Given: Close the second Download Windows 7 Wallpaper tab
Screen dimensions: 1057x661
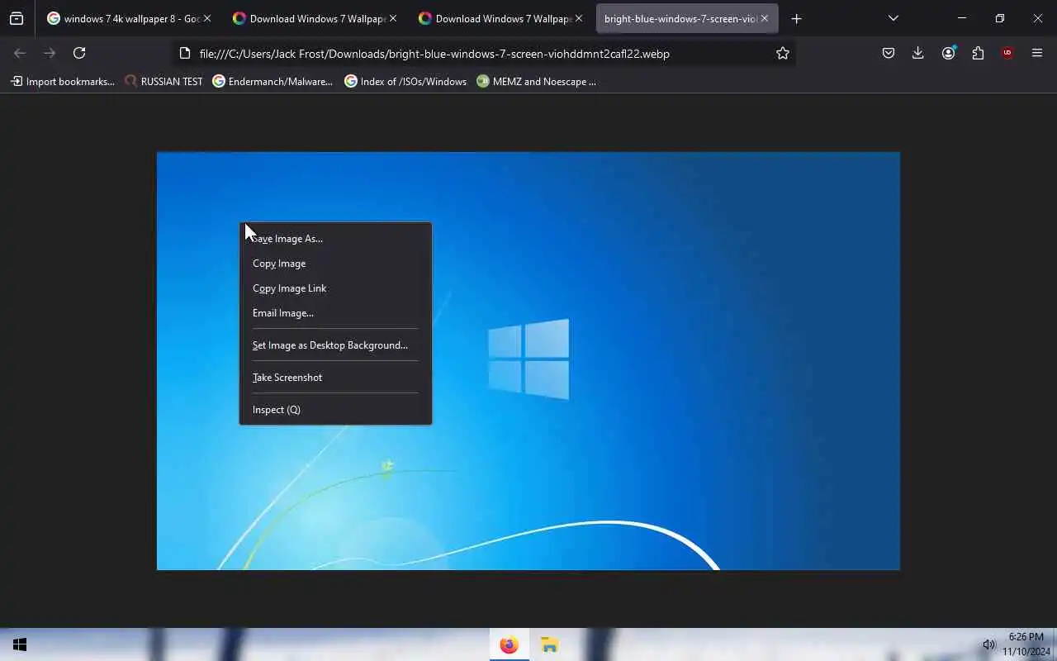Looking at the screenshot, I should click(392, 18).
